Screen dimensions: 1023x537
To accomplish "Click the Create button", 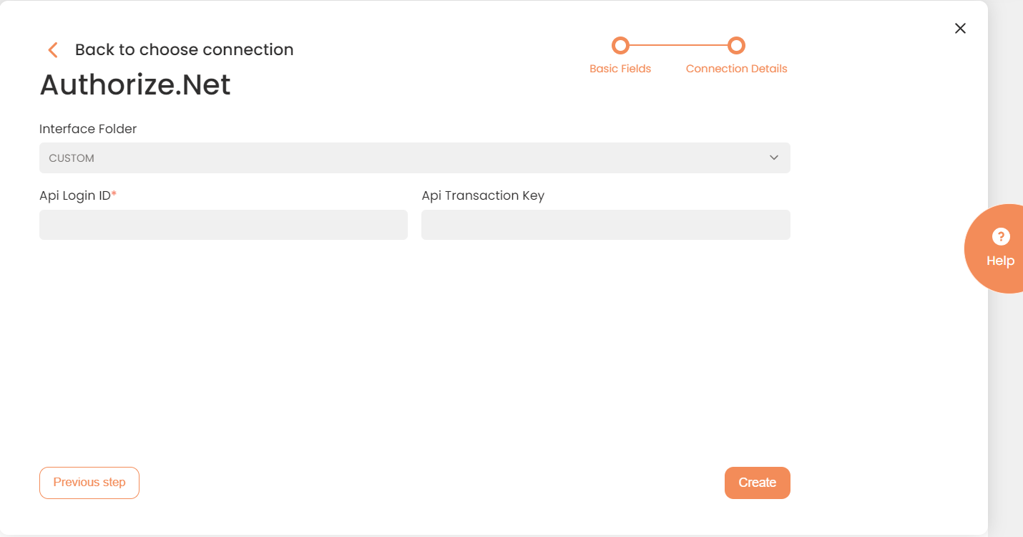I will pos(758,483).
